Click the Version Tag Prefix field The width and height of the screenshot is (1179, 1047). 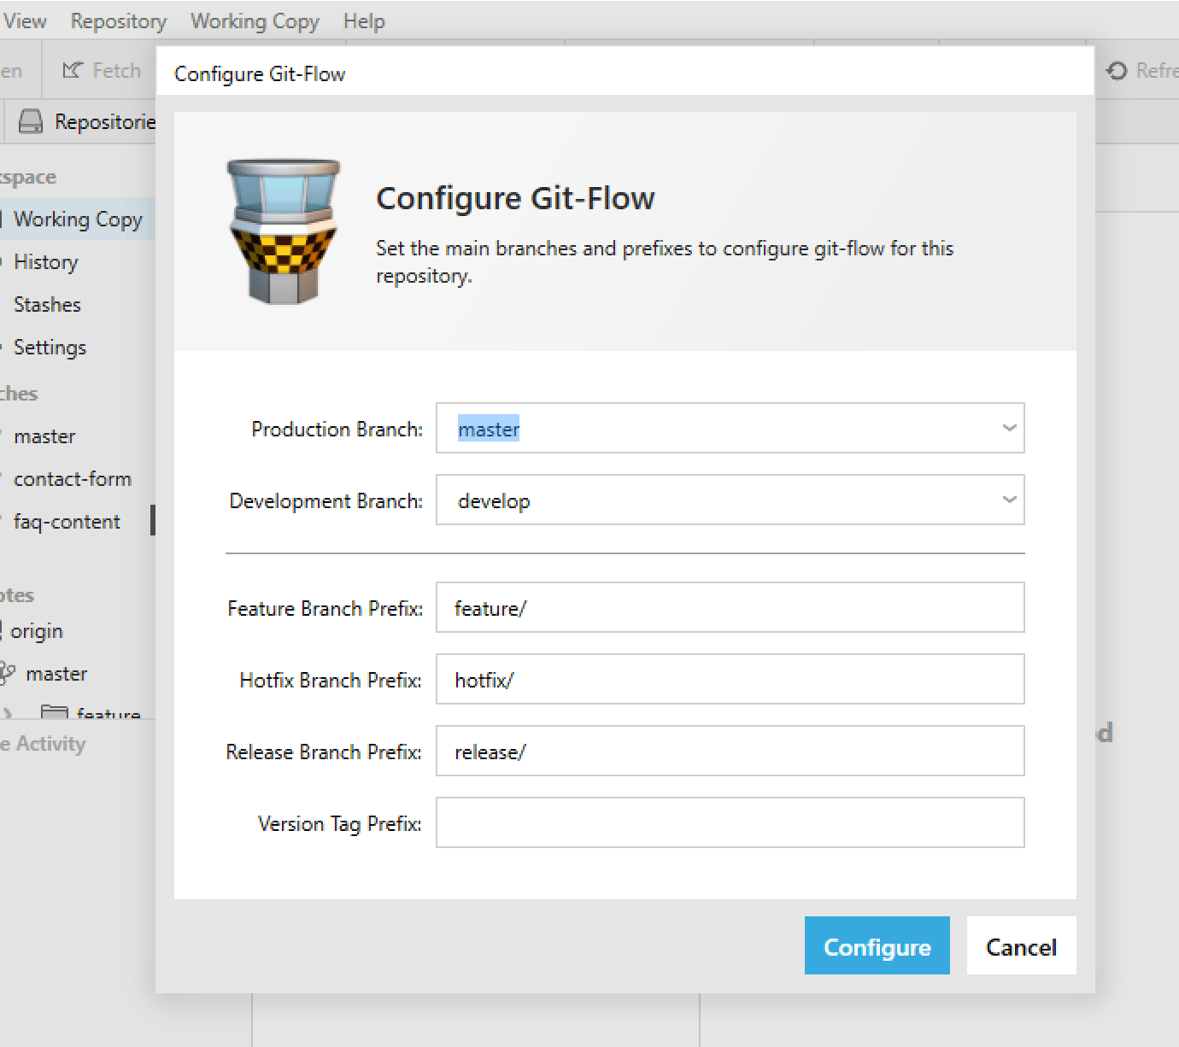click(730, 822)
